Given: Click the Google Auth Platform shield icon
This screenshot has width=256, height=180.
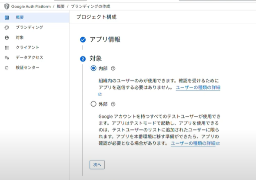Looking at the screenshot, I should pos(7,7).
